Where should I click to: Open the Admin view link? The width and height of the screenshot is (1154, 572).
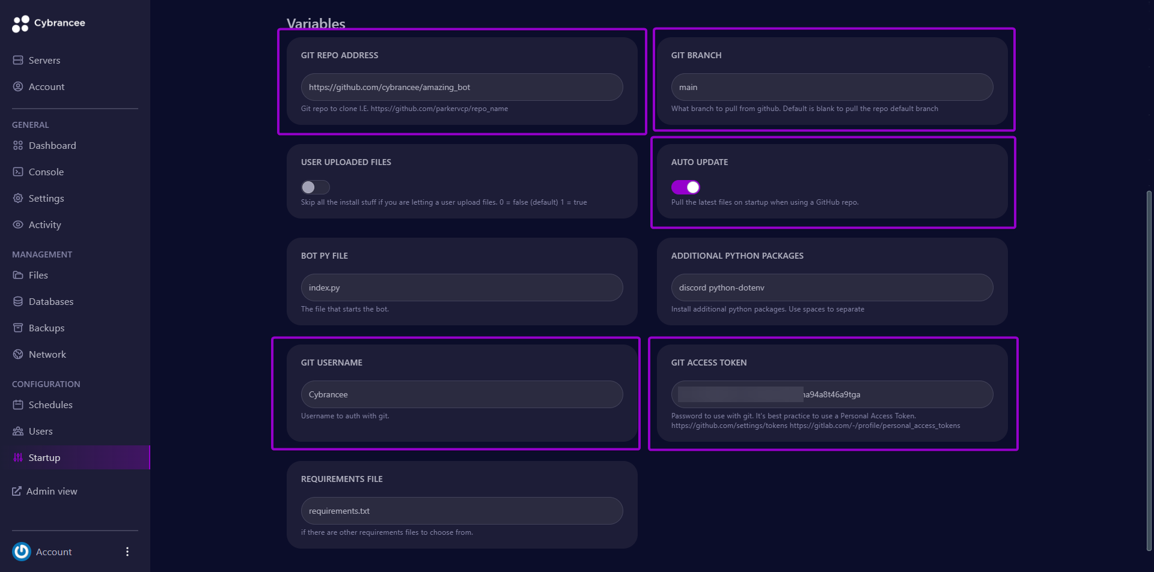click(x=51, y=492)
